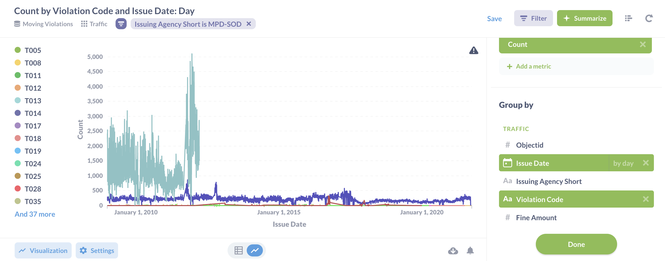
Task: Remove the Issuing Agency Short filter
Action: 248,24
